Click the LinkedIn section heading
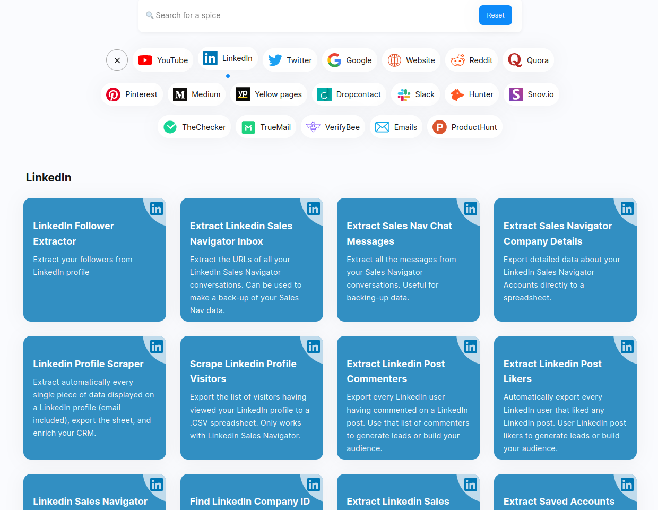This screenshot has width=658, height=510. coord(48,178)
